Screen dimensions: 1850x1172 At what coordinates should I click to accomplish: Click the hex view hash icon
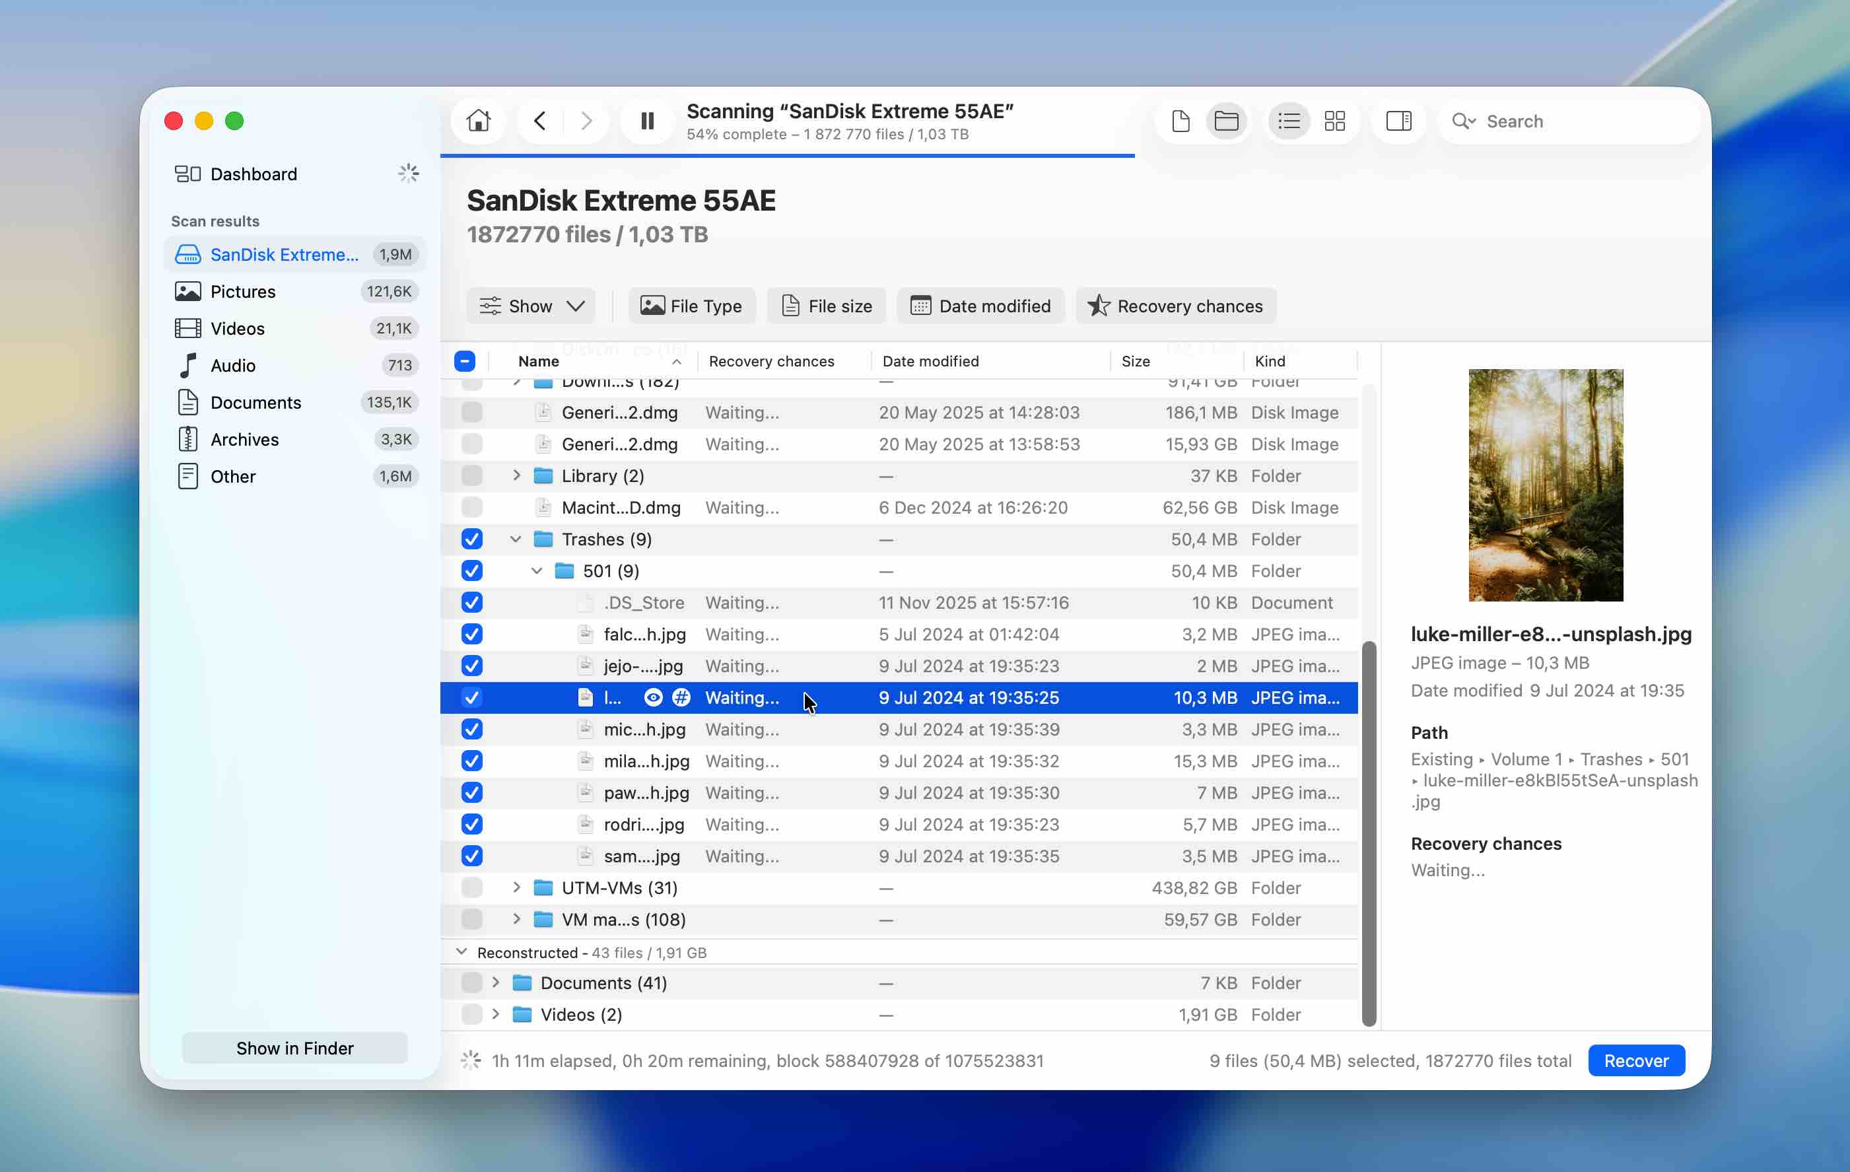(681, 697)
